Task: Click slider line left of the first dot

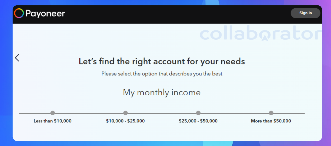Action: point(35,114)
